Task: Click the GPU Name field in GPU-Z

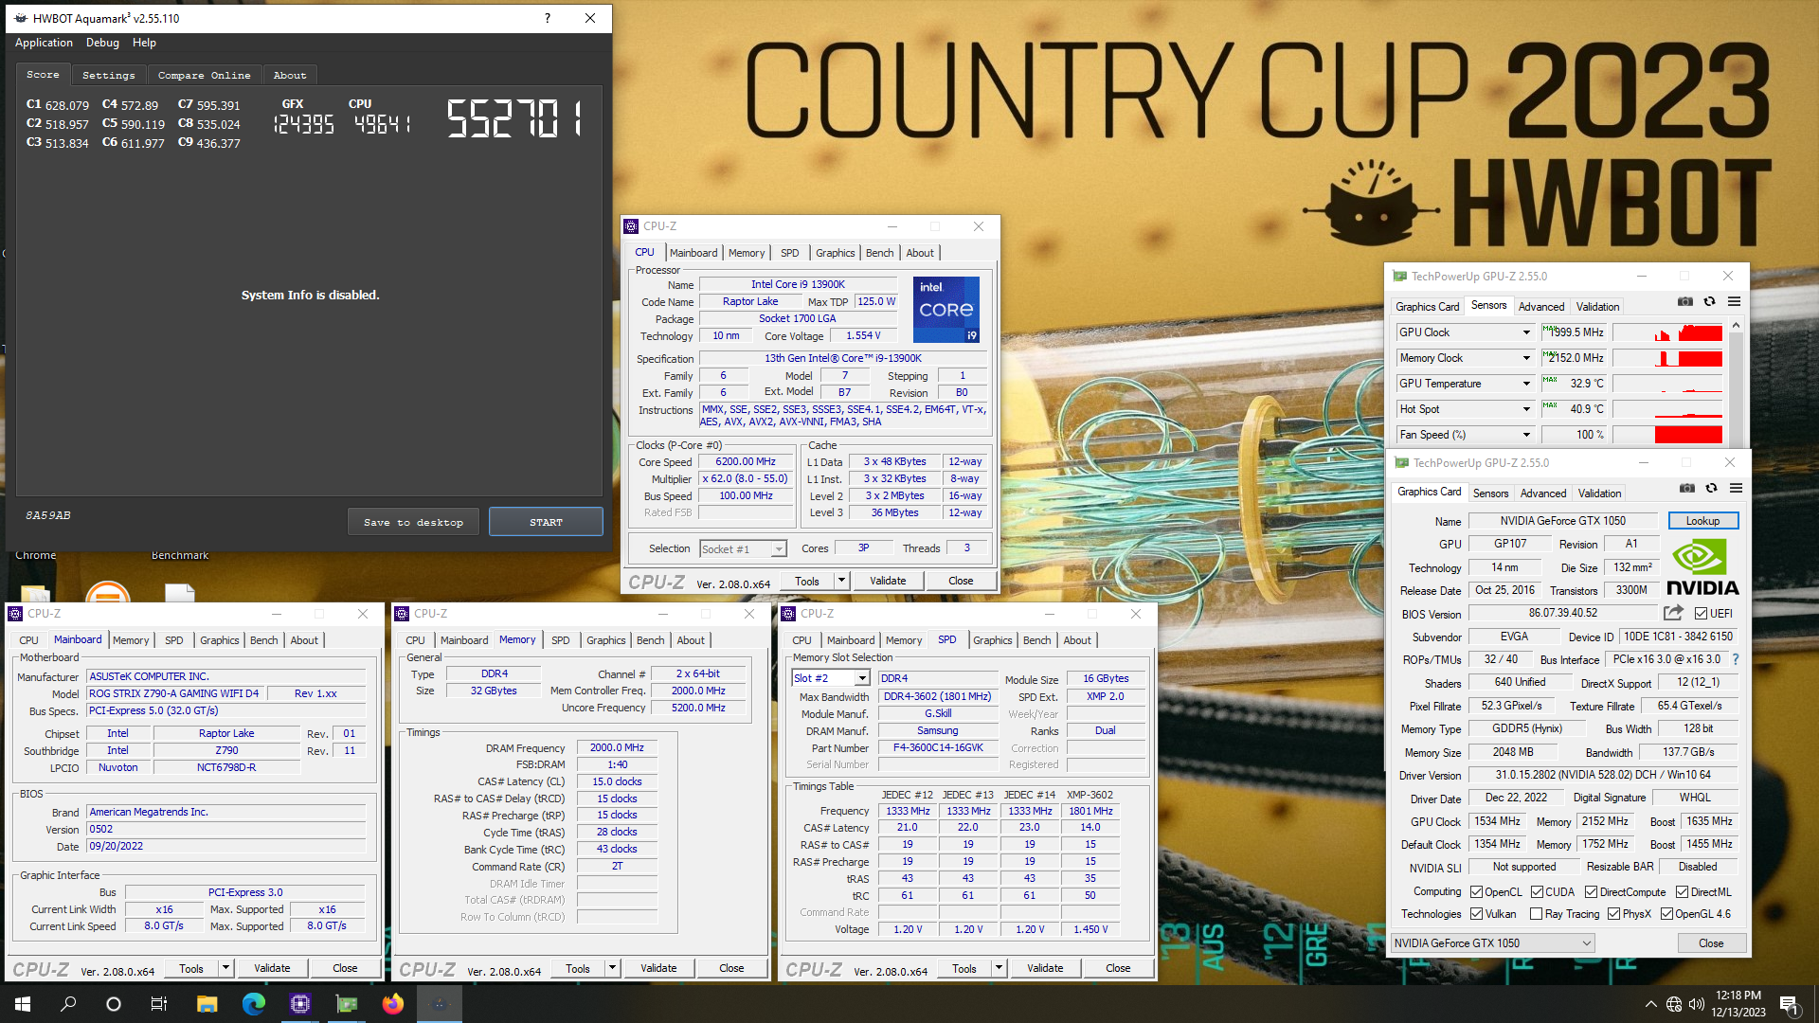Action: click(x=1562, y=521)
